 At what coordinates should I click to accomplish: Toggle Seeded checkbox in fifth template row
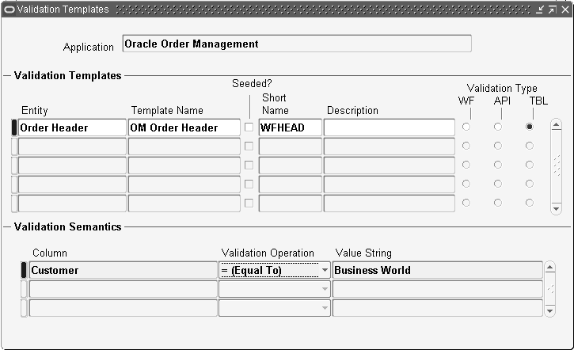pyautogui.click(x=249, y=203)
